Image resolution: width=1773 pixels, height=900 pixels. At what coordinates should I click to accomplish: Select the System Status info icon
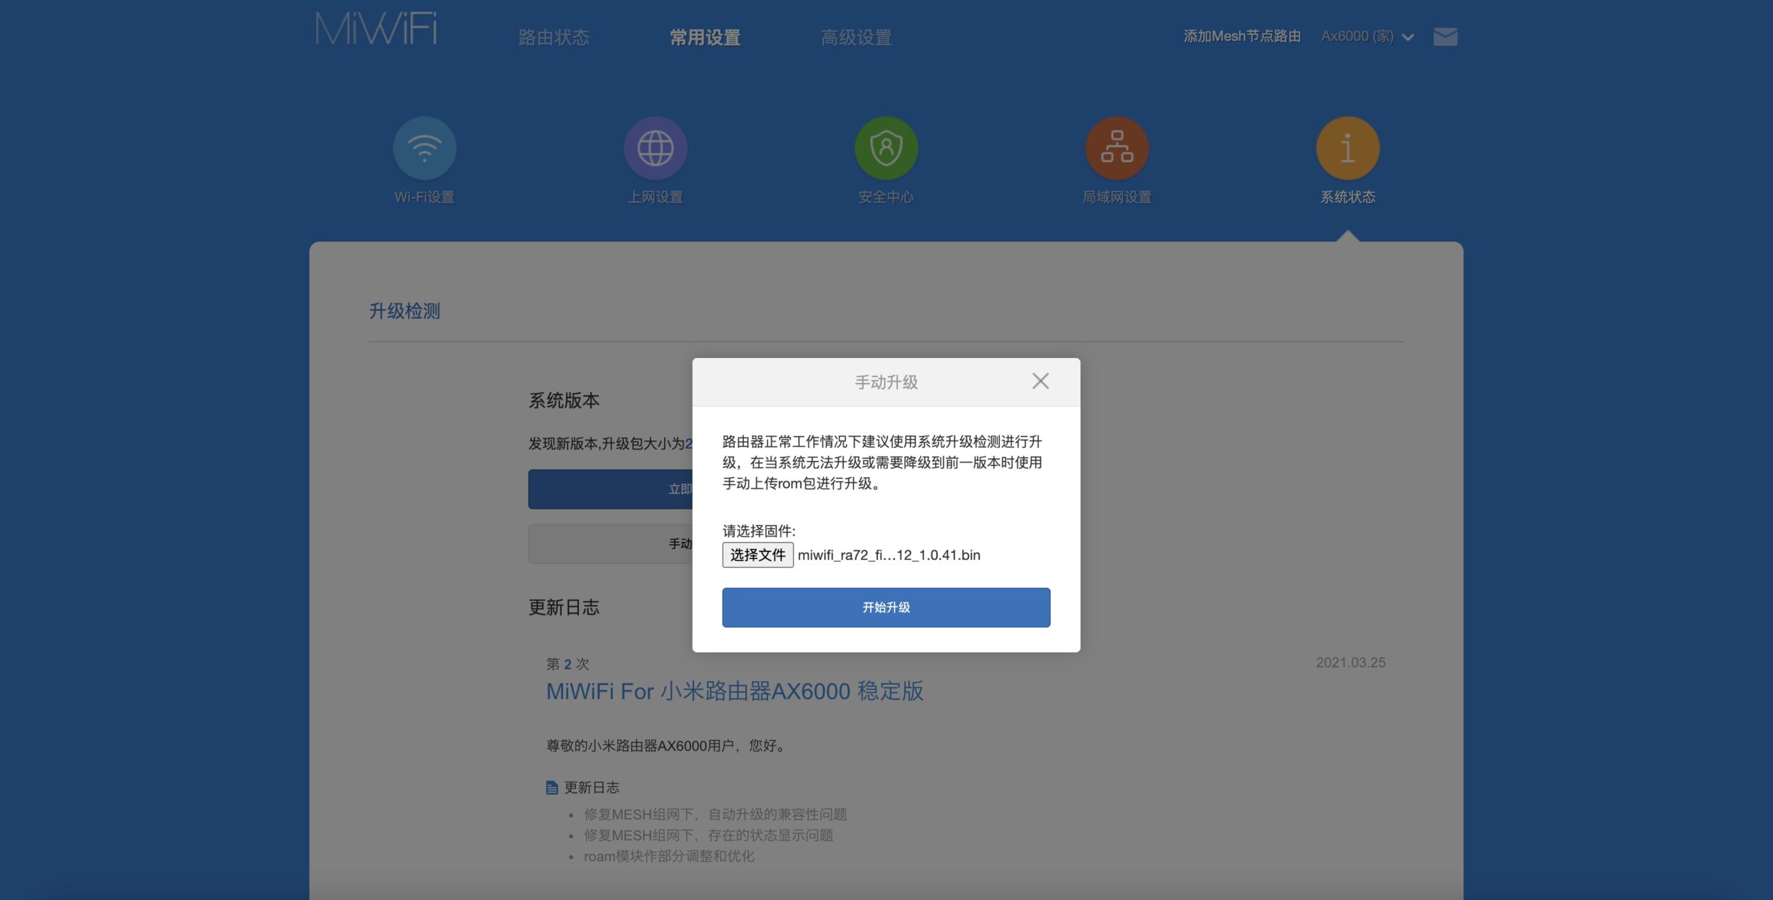click(1347, 148)
